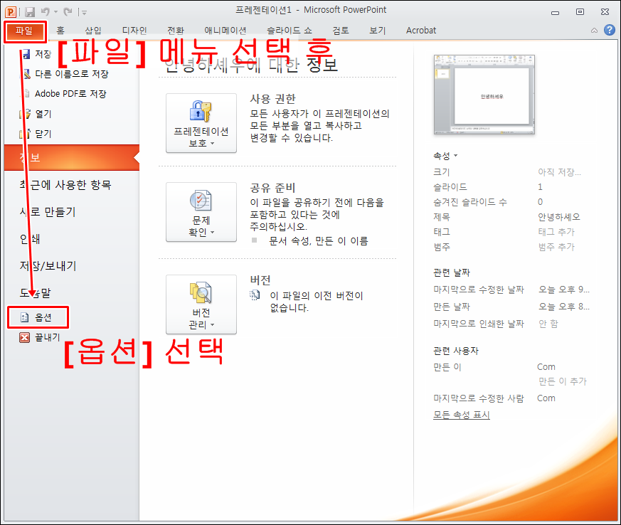The height and width of the screenshot is (525, 621).
Task: Open the Undo history dropdown arrow
Action: pyautogui.click(x=56, y=12)
